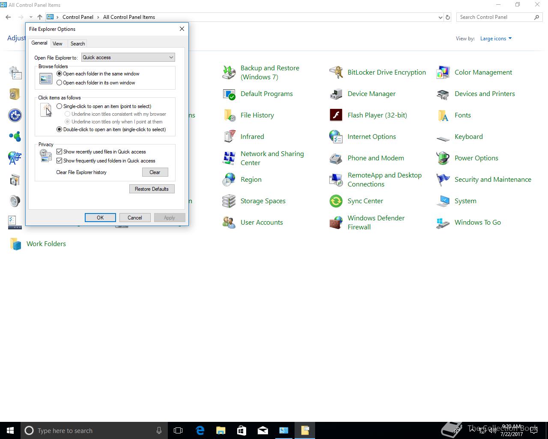Open the Windows Start menu
The image size is (548, 439).
click(10, 430)
